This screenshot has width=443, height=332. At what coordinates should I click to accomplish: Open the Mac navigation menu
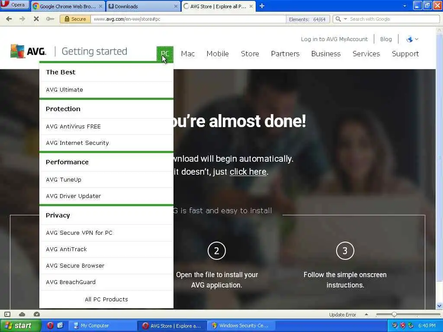point(188,54)
